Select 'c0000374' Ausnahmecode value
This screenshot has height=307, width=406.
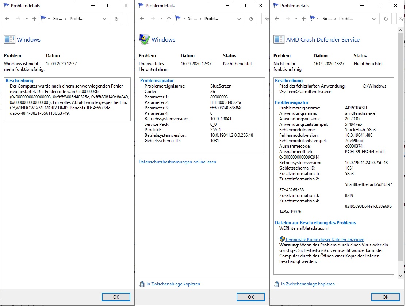(354, 146)
